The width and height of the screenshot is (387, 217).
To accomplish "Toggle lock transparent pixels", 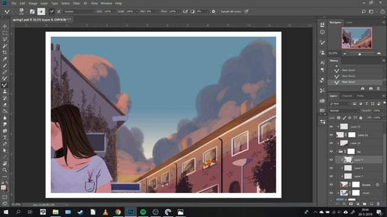I will pos(339,118).
